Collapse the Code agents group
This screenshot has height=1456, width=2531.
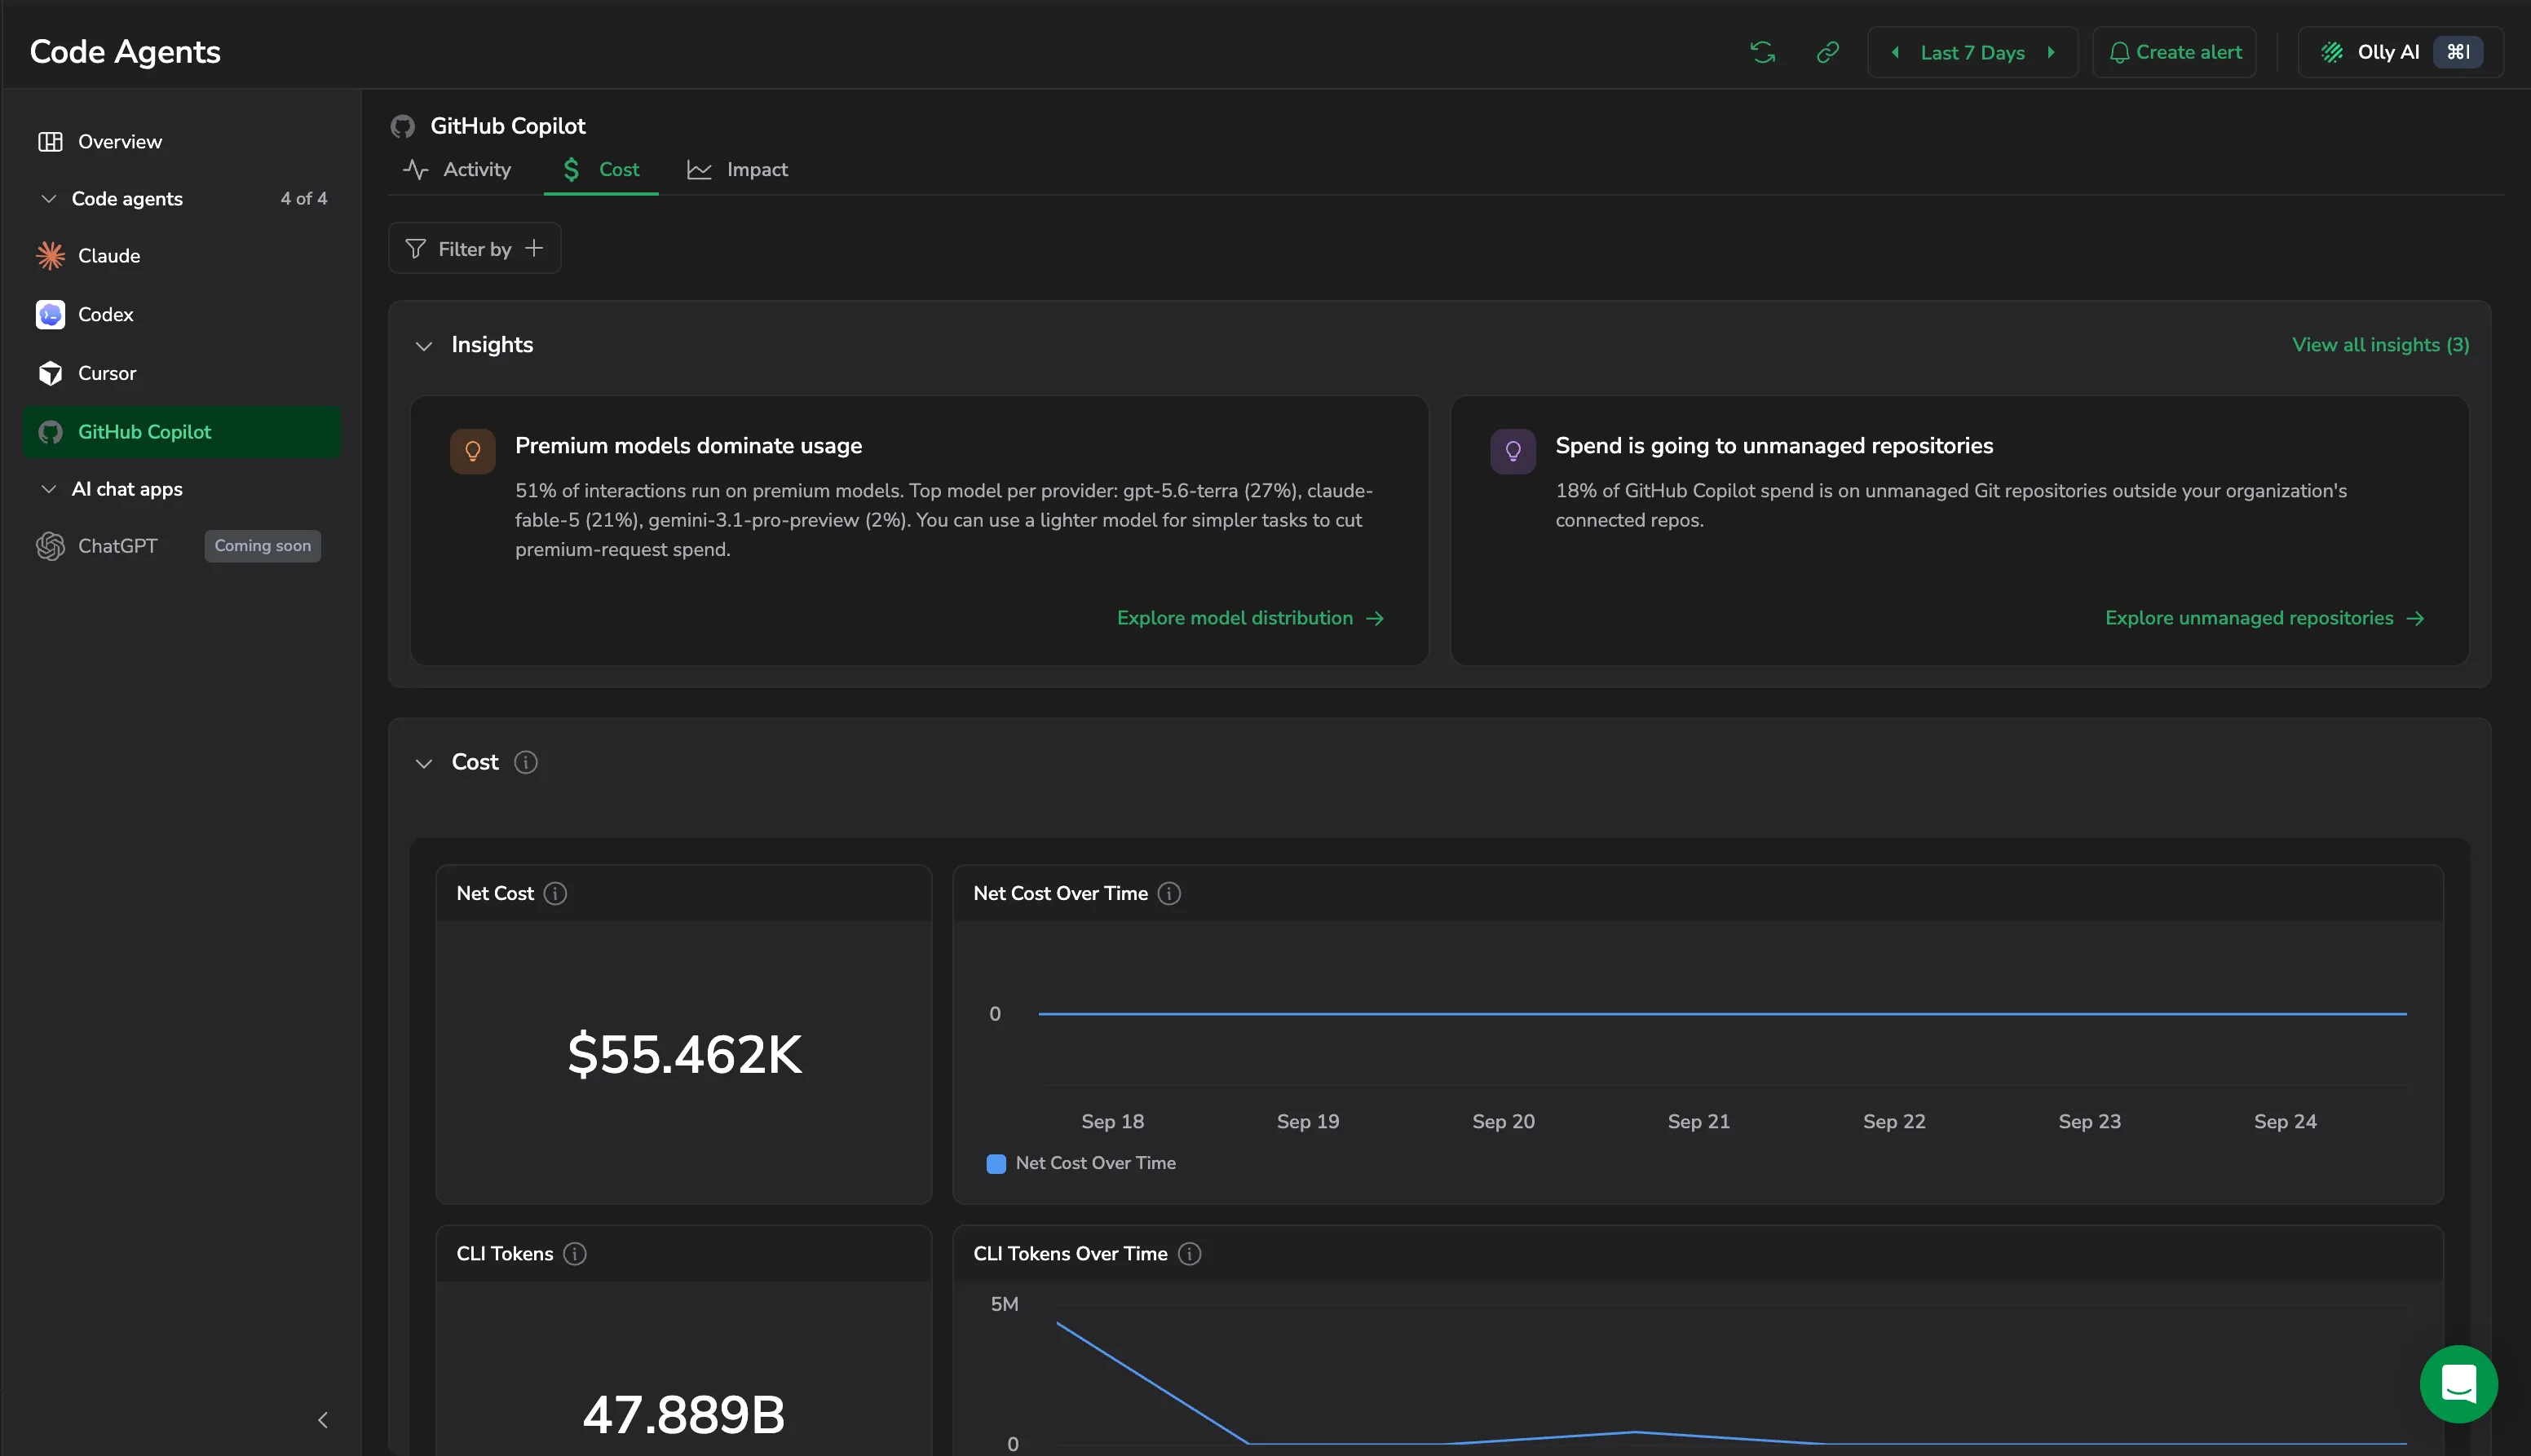coord(48,199)
